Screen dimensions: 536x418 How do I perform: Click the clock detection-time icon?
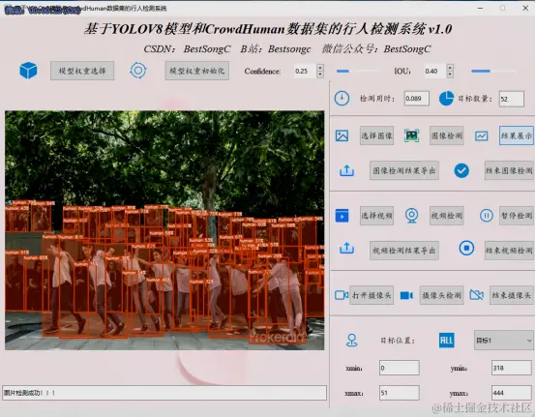[342, 99]
